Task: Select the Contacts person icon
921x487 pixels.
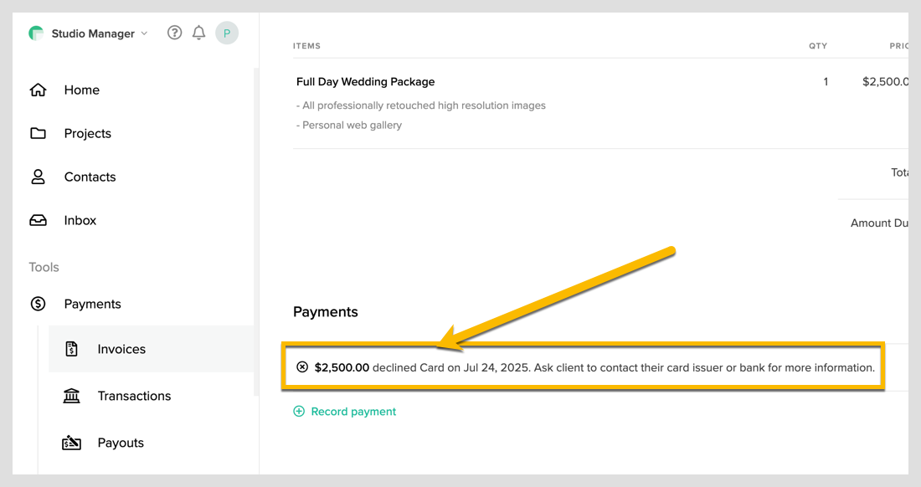Action: click(38, 177)
